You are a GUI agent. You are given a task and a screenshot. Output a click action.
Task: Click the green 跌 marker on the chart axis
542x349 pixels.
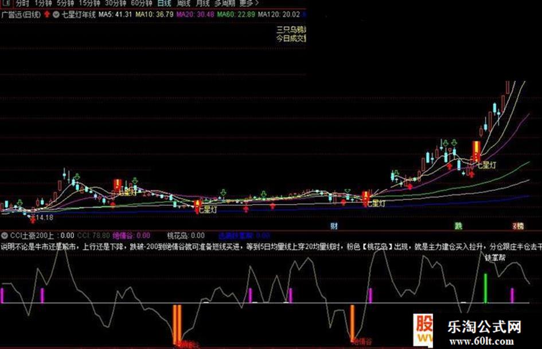coord(458,226)
